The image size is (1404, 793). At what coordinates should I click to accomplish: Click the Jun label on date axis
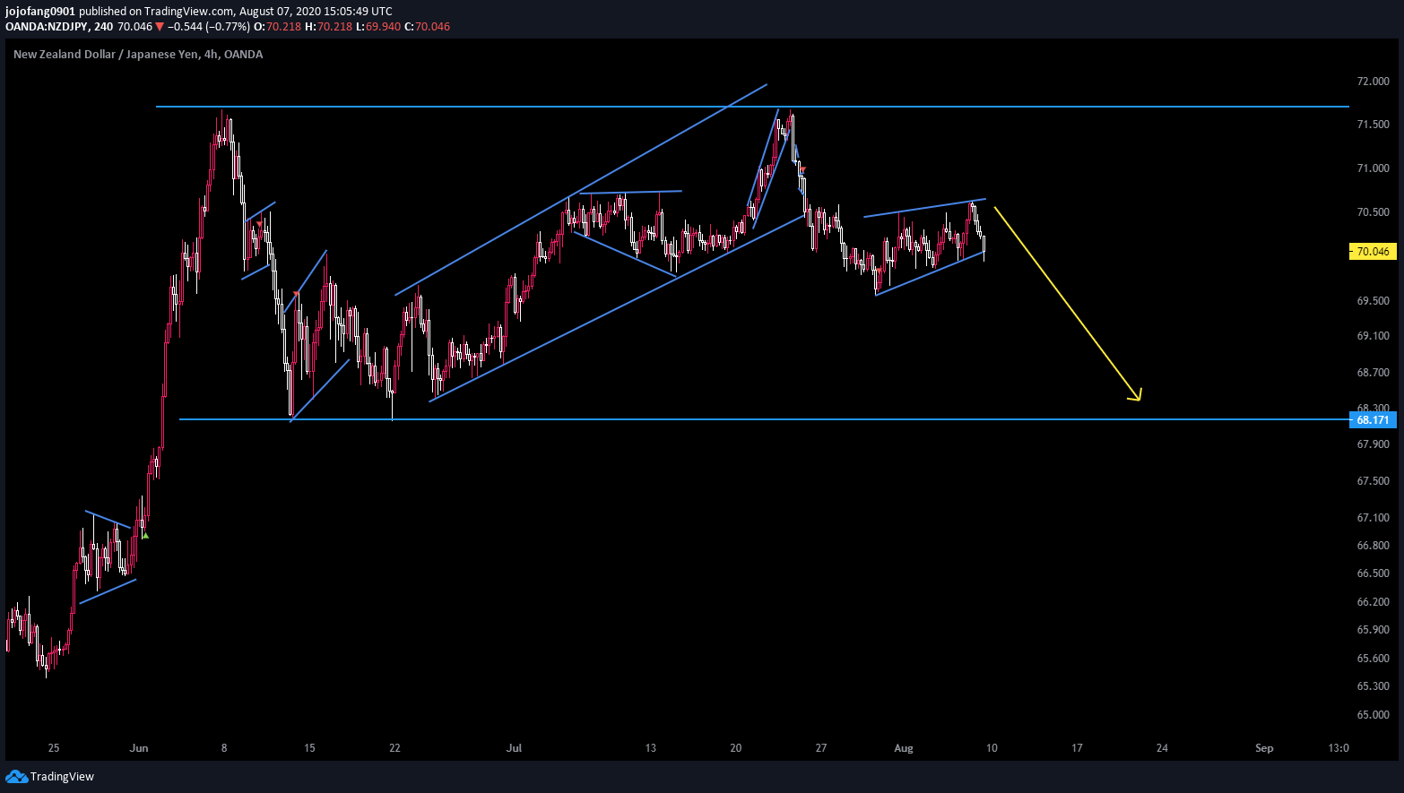[138, 748]
